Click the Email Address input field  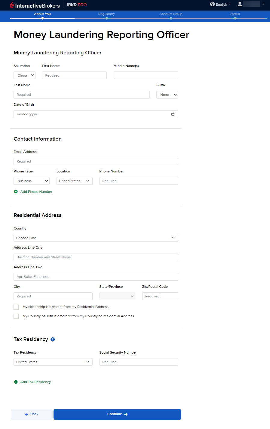(x=96, y=162)
